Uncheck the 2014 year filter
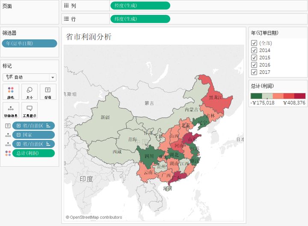Viewport: 308px width, 226px height. click(254, 50)
